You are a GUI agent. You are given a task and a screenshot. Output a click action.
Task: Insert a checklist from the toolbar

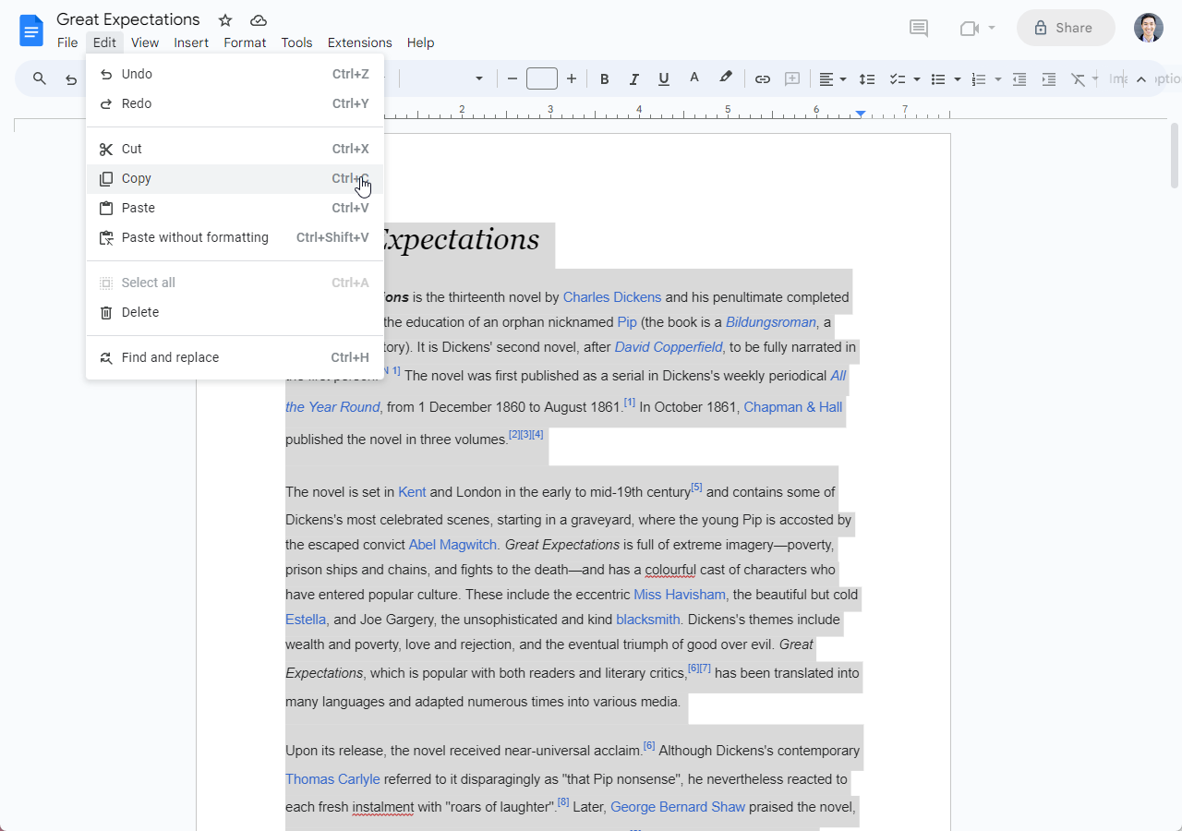(x=897, y=79)
